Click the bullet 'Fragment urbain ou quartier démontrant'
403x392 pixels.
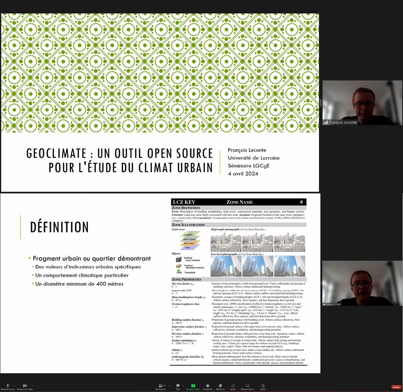coord(92,258)
